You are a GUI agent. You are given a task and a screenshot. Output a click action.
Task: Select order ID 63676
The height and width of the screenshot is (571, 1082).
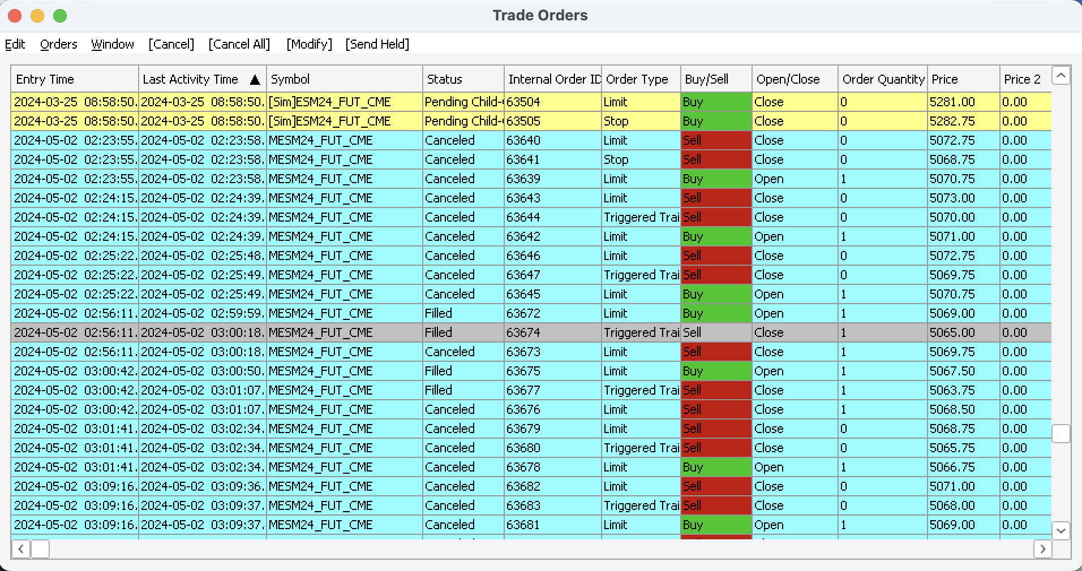click(531, 409)
